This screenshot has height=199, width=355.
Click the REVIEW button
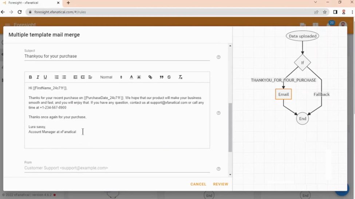[x=221, y=184]
